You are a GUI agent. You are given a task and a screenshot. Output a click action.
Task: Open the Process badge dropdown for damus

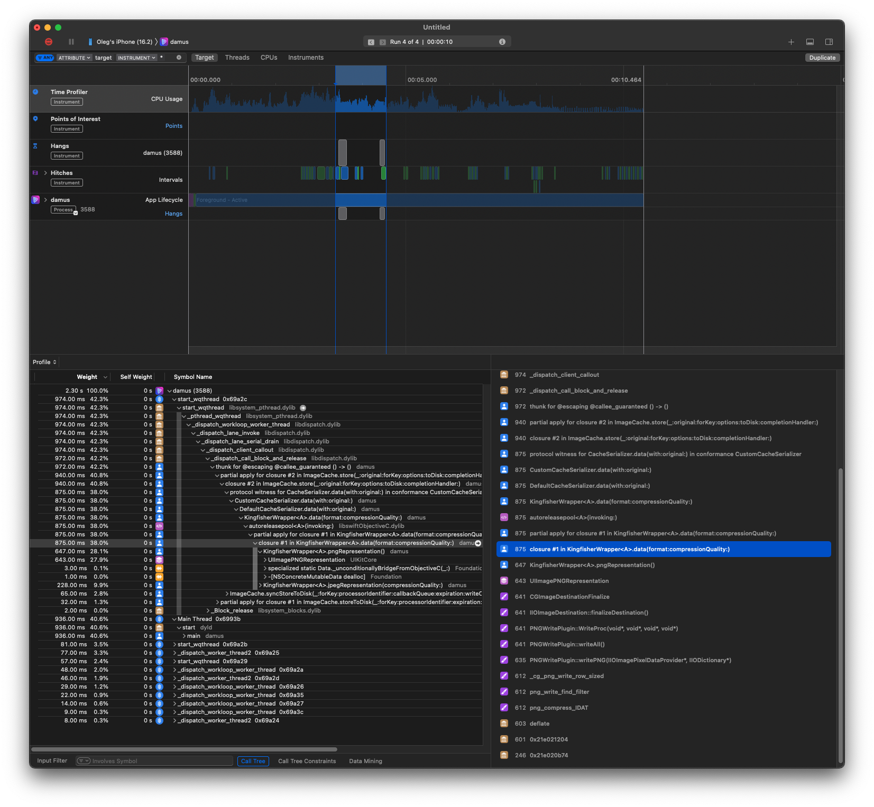[x=76, y=212]
